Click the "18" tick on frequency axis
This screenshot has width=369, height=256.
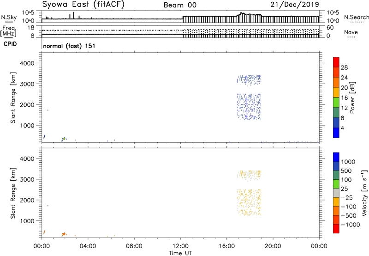click(x=31, y=28)
